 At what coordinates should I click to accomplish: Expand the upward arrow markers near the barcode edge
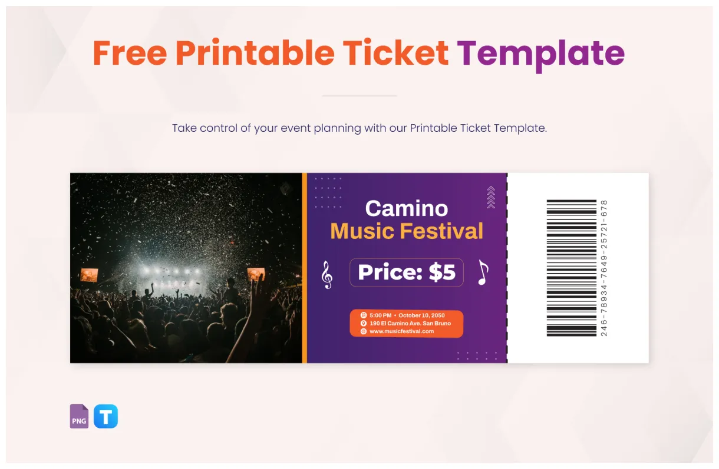490,197
